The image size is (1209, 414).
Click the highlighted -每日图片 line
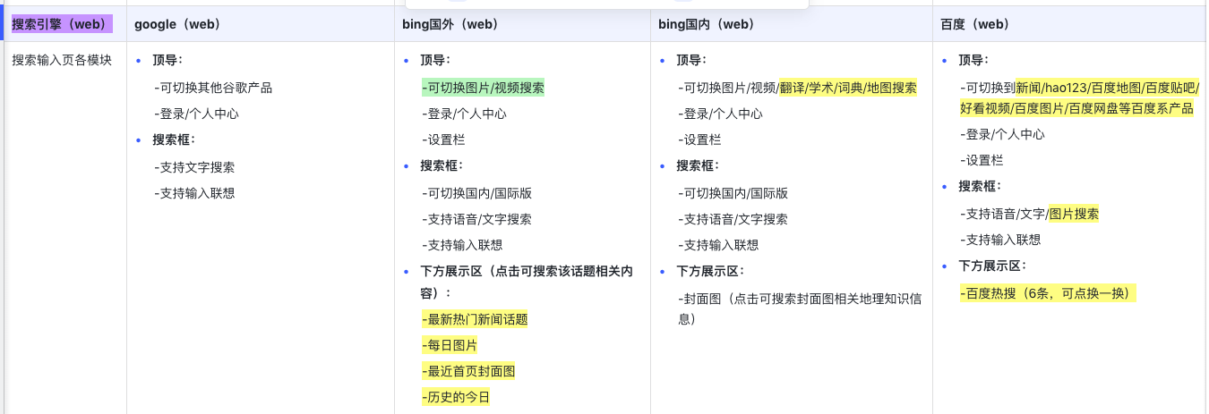450,345
